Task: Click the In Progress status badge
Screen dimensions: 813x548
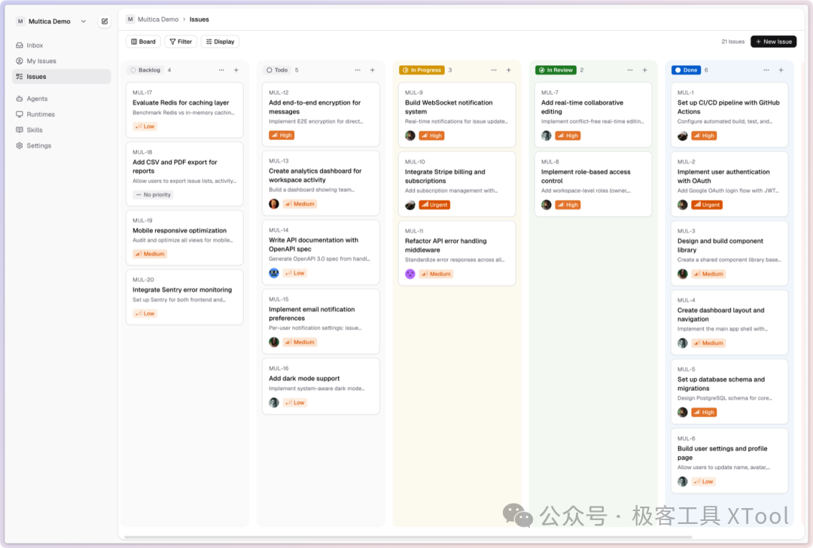Action: tap(422, 70)
